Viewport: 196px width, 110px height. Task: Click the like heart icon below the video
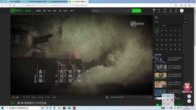click(24, 97)
